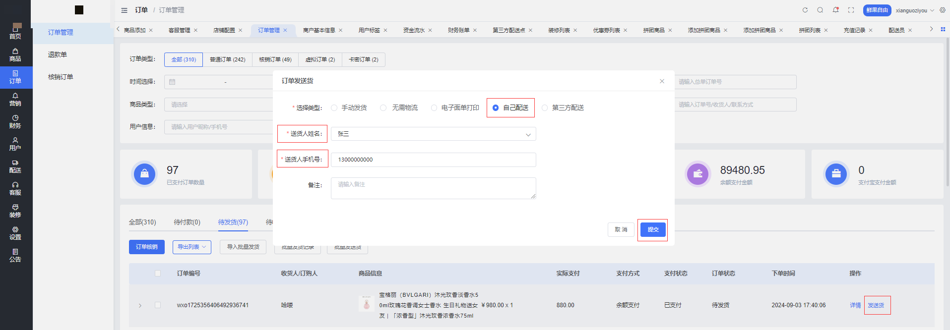Open 送货人姓名 dropdown showing 张三
This screenshot has width=950, height=330.
pos(433,134)
